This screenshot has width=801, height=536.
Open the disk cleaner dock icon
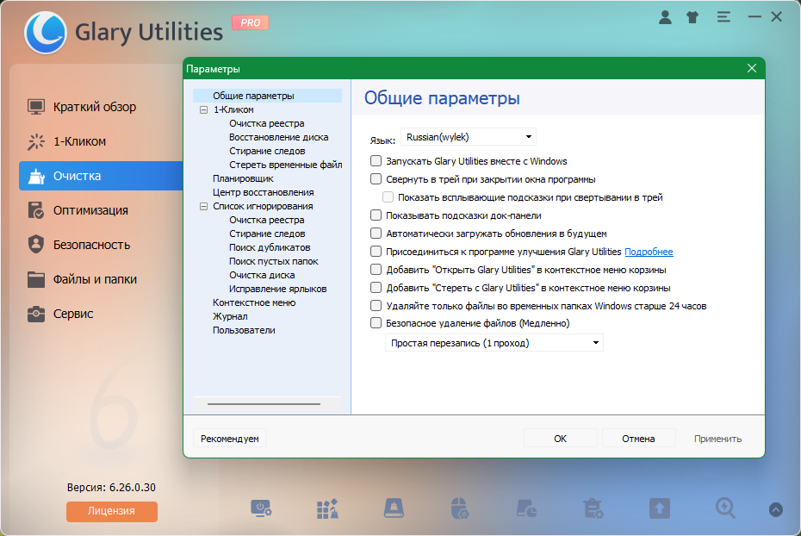click(394, 509)
